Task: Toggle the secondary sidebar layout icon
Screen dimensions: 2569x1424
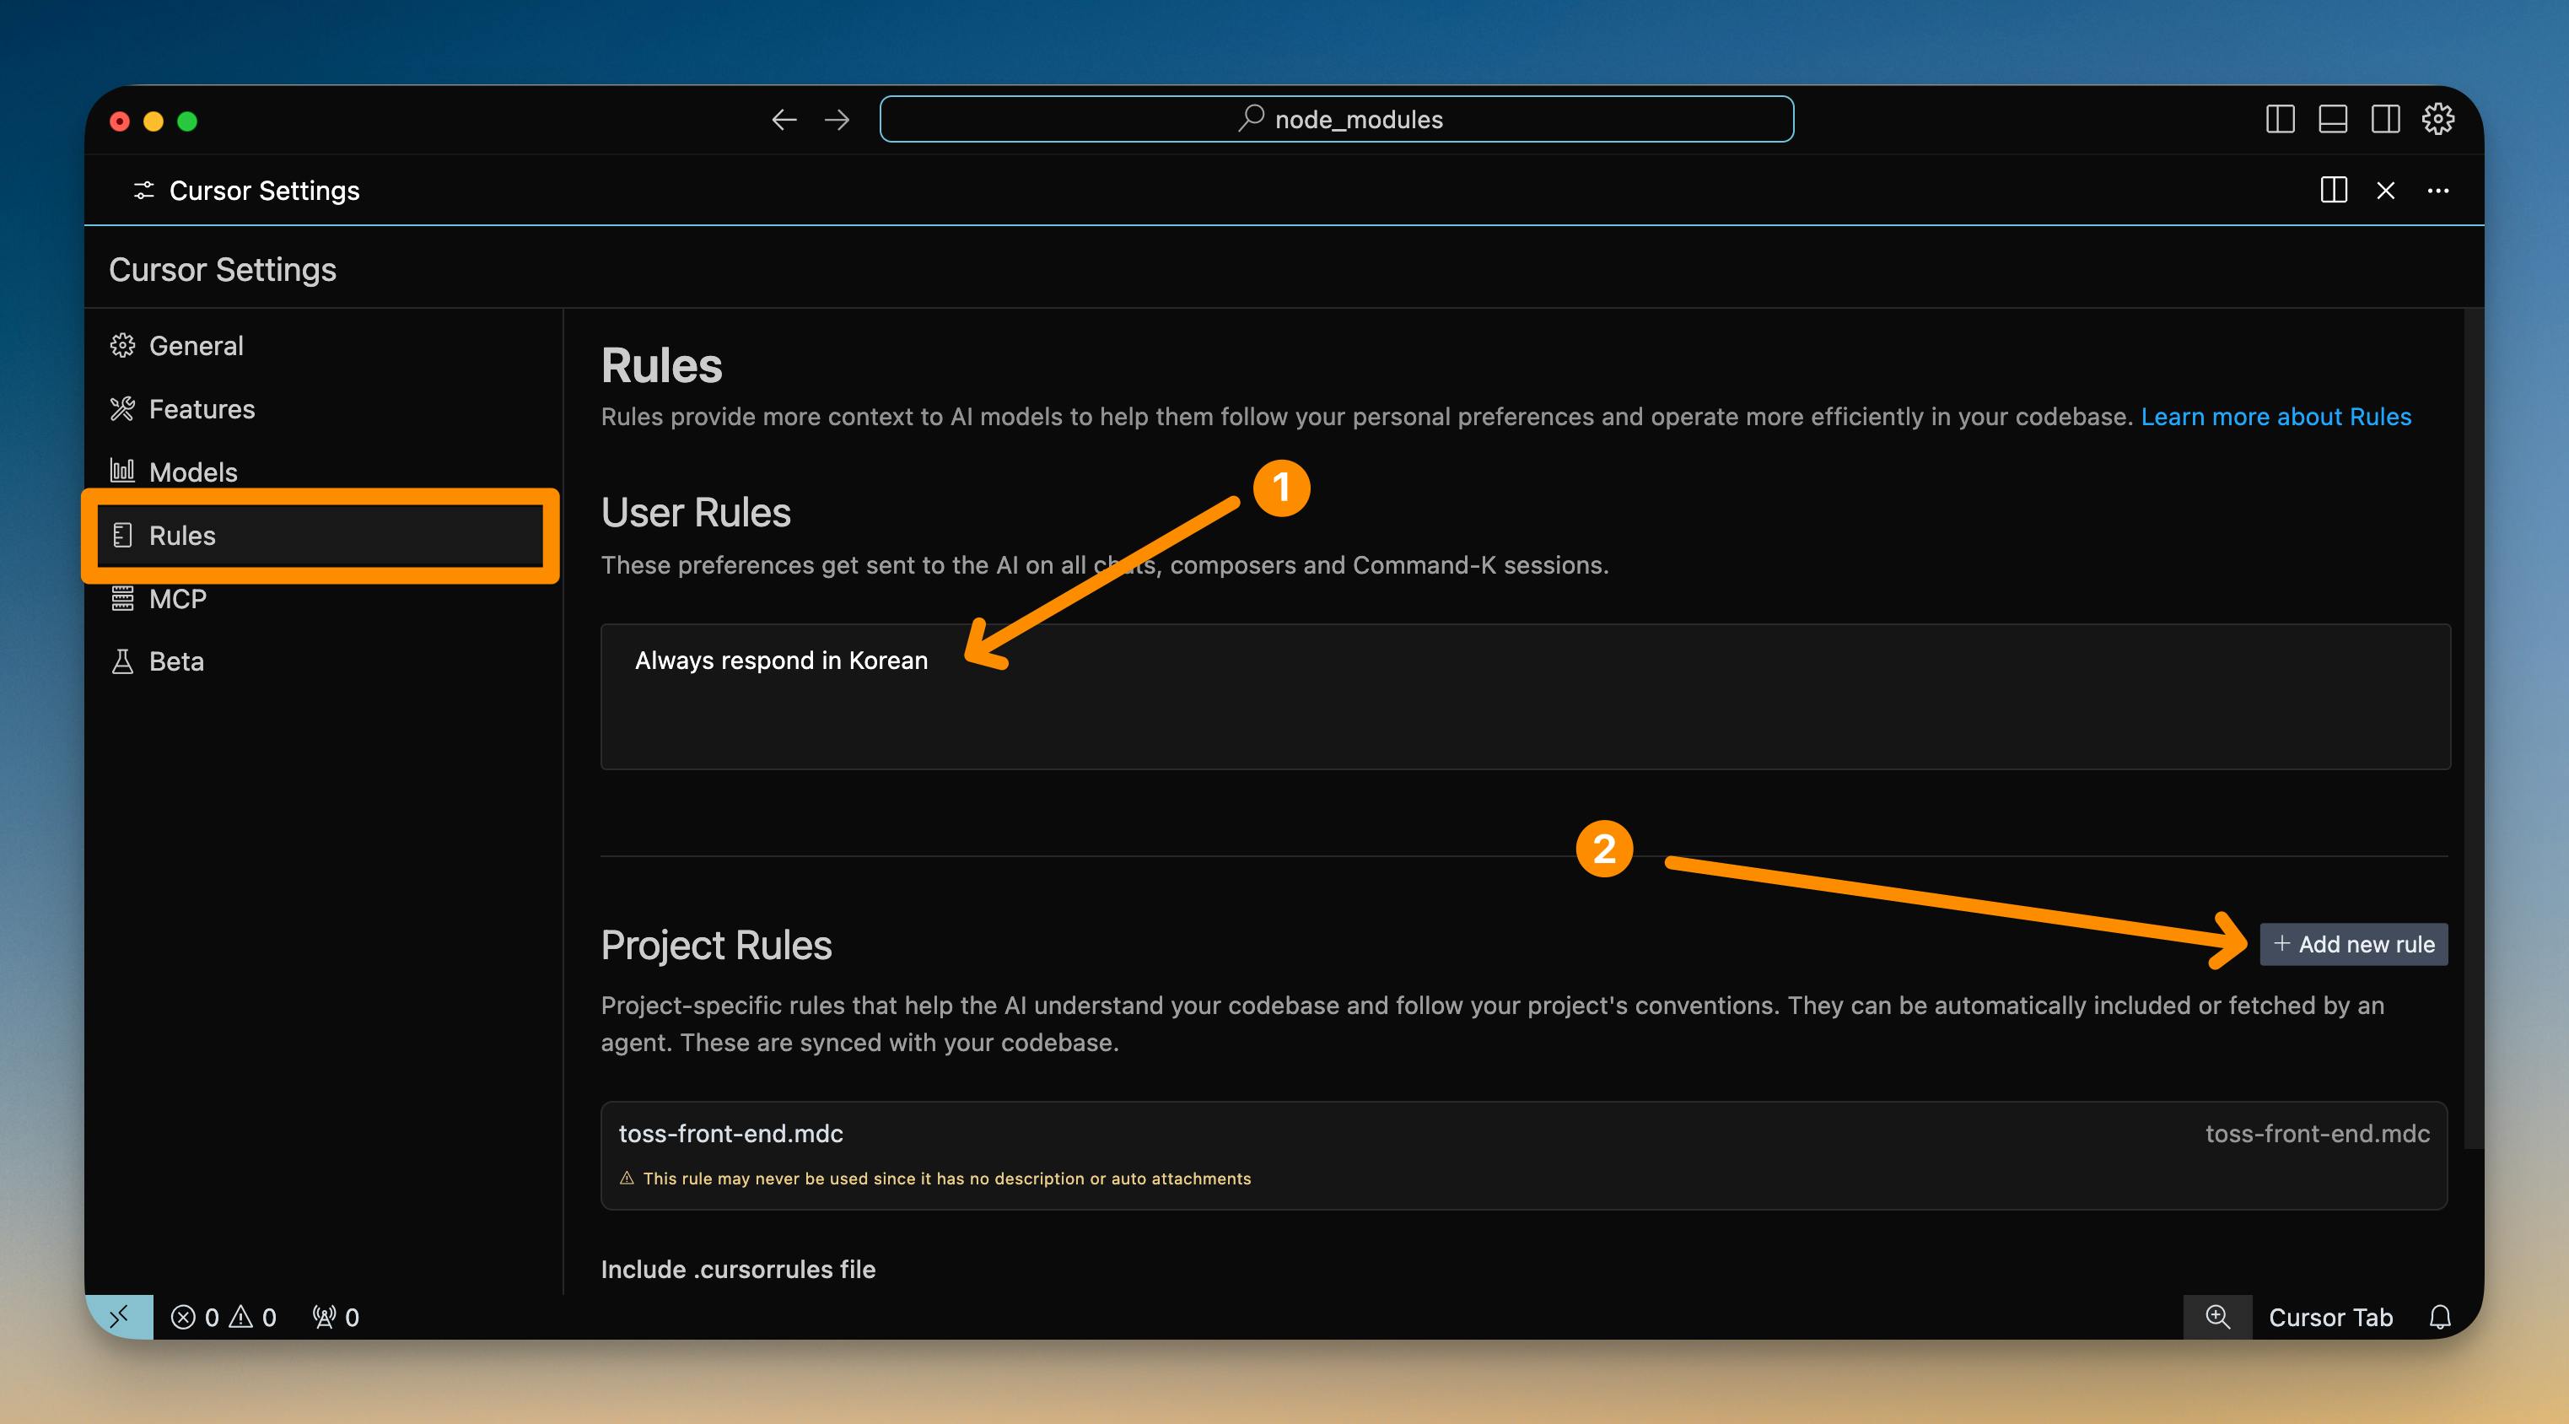Action: click(x=2385, y=120)
